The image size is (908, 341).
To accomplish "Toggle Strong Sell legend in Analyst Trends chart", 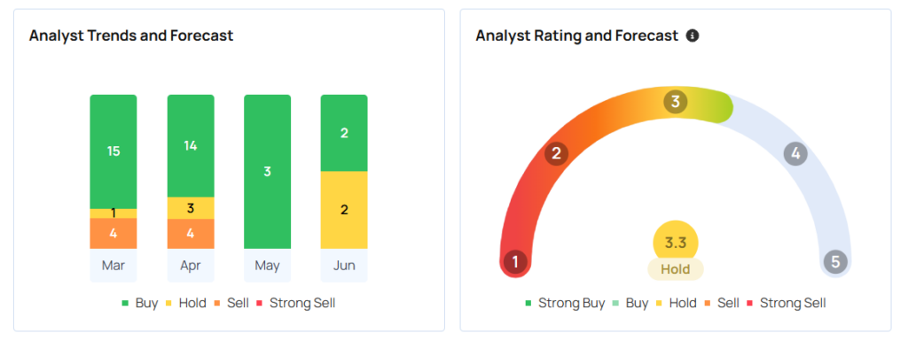I will pyautogui.click(x=295, y=303).
